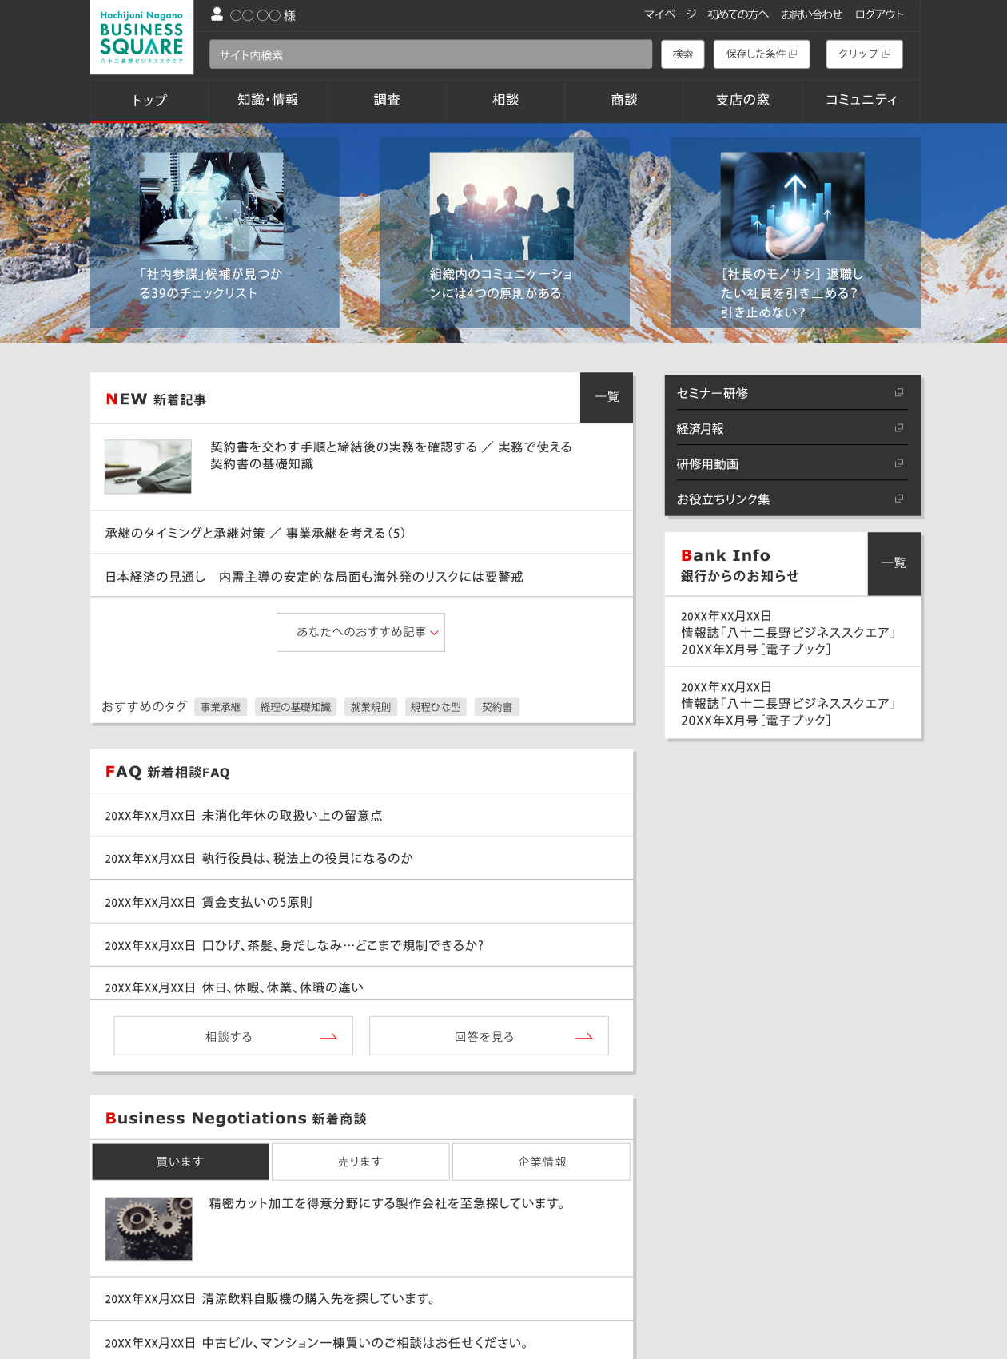
Task: Expand あなたへのおすすめ記事 dropdown
Action: [360, 632]
